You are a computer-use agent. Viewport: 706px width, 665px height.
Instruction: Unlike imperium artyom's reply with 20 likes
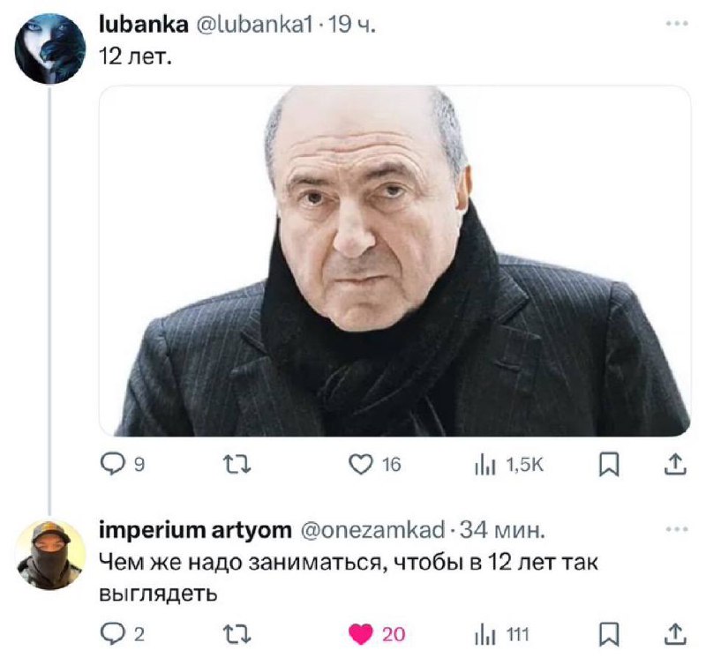click(361, 633)
